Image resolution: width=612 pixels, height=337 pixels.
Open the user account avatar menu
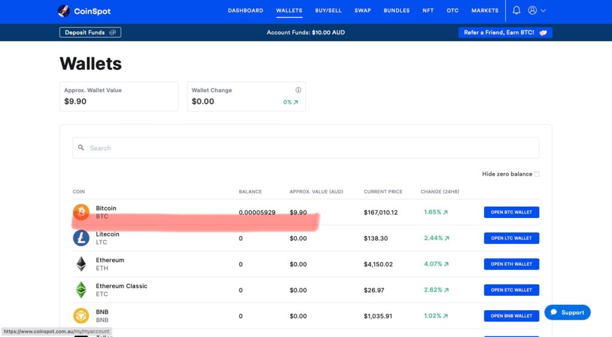point(533,11)
